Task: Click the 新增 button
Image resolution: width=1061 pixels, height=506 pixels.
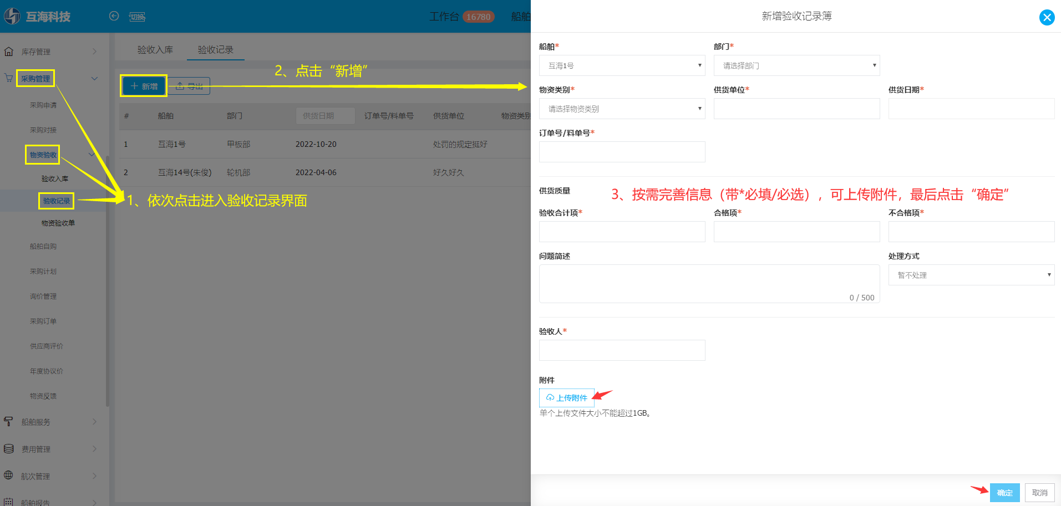Action: [144, 86]
